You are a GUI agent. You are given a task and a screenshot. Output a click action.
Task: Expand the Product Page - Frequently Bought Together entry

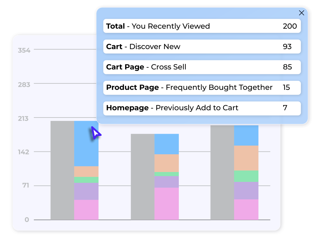202,88
